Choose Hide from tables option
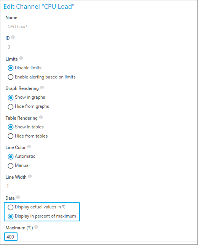198x245 pixels. [x=10, y=136]
